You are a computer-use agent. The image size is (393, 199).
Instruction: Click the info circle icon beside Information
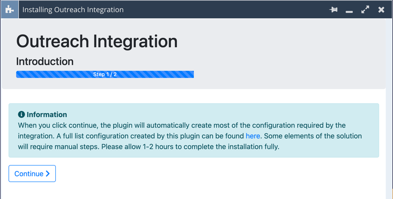21,114
